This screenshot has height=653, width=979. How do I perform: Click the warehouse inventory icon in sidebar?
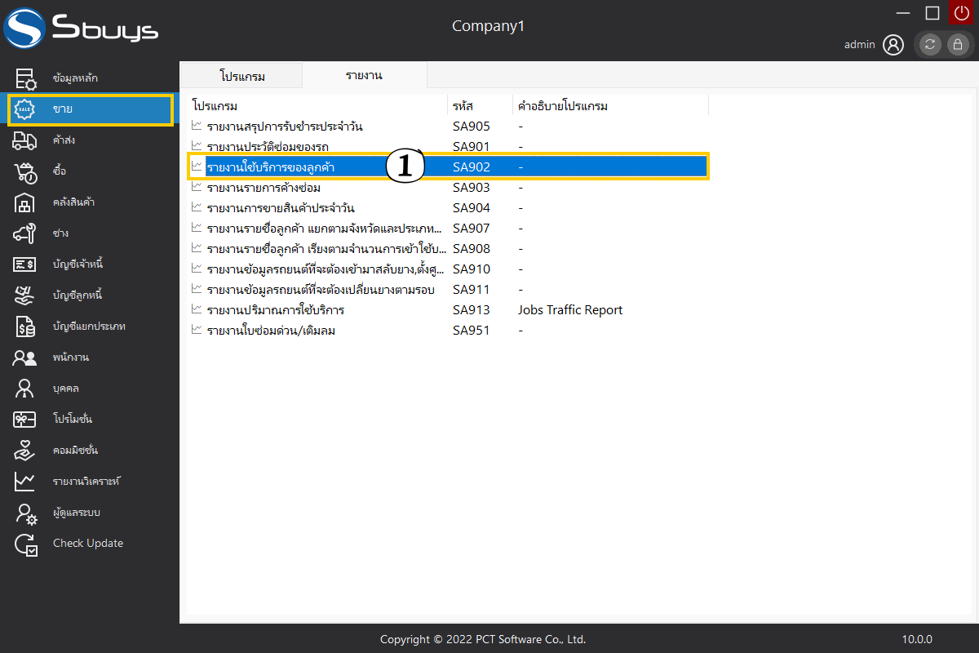coord(24,202)
